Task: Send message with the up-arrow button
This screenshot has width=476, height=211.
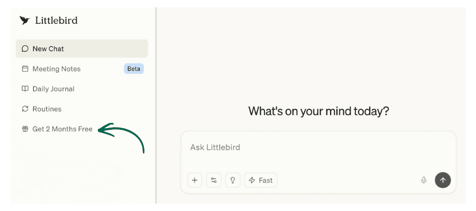Action: pos(443,180)
